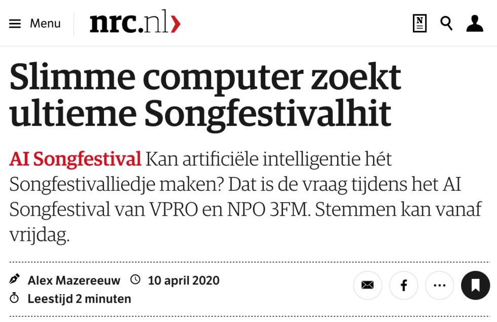Open the digital newspaper via the N icon
The image size is (497, 322).
click(419, 23)
